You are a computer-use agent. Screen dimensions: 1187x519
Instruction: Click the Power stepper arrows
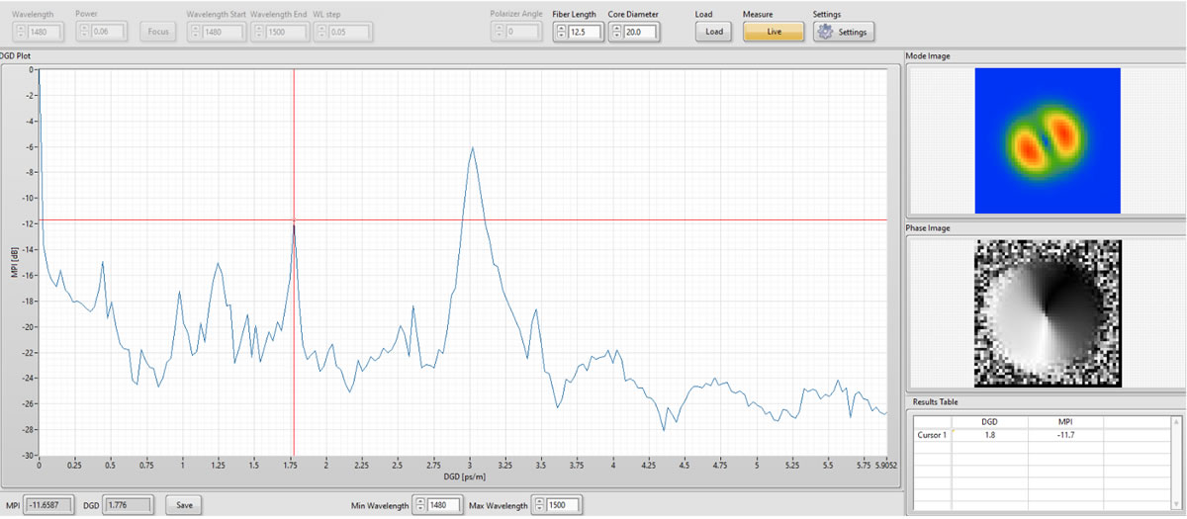[x=84, y=32]
